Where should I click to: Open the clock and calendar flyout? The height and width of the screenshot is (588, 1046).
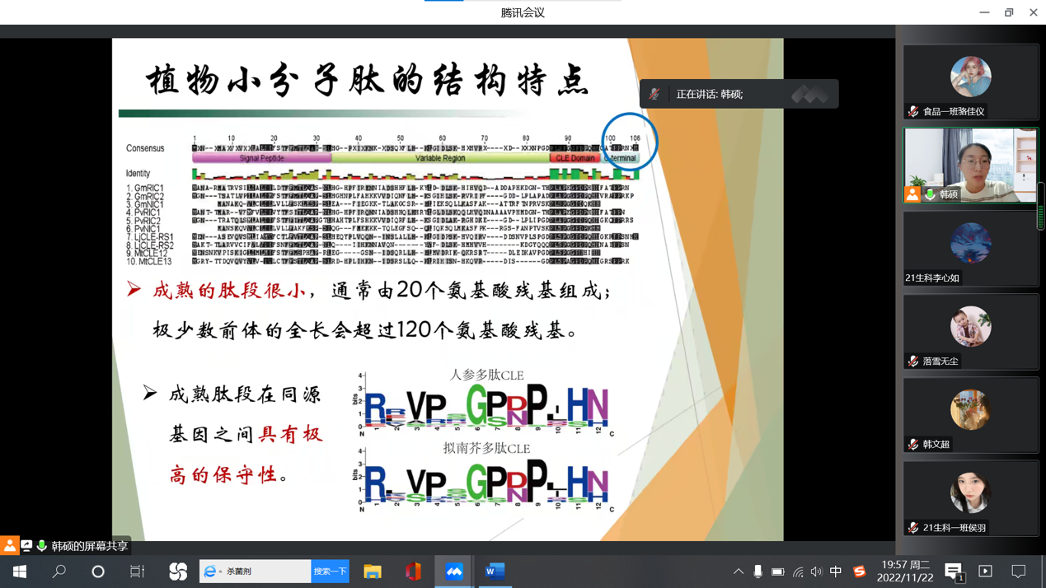pos(906,572)
